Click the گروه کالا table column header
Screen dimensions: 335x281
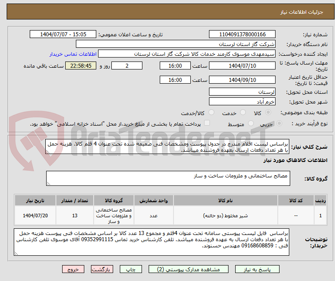point(114,200)
